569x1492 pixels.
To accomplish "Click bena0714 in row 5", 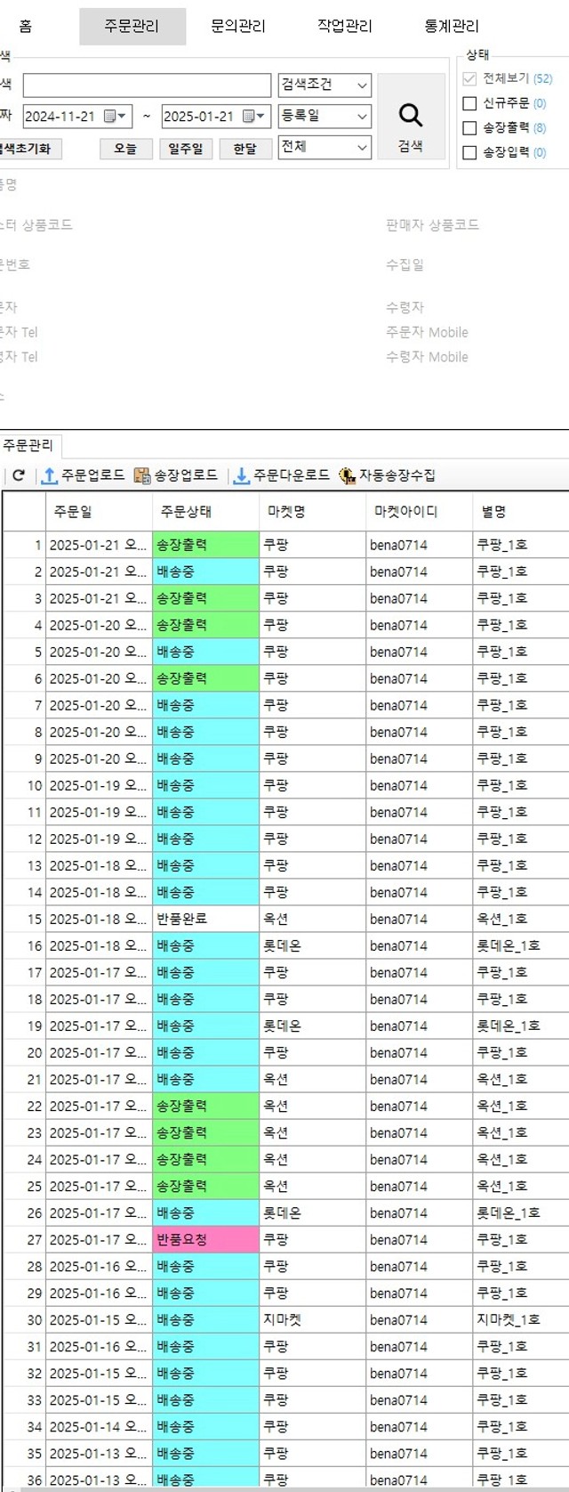I will [x=419, y=652].
